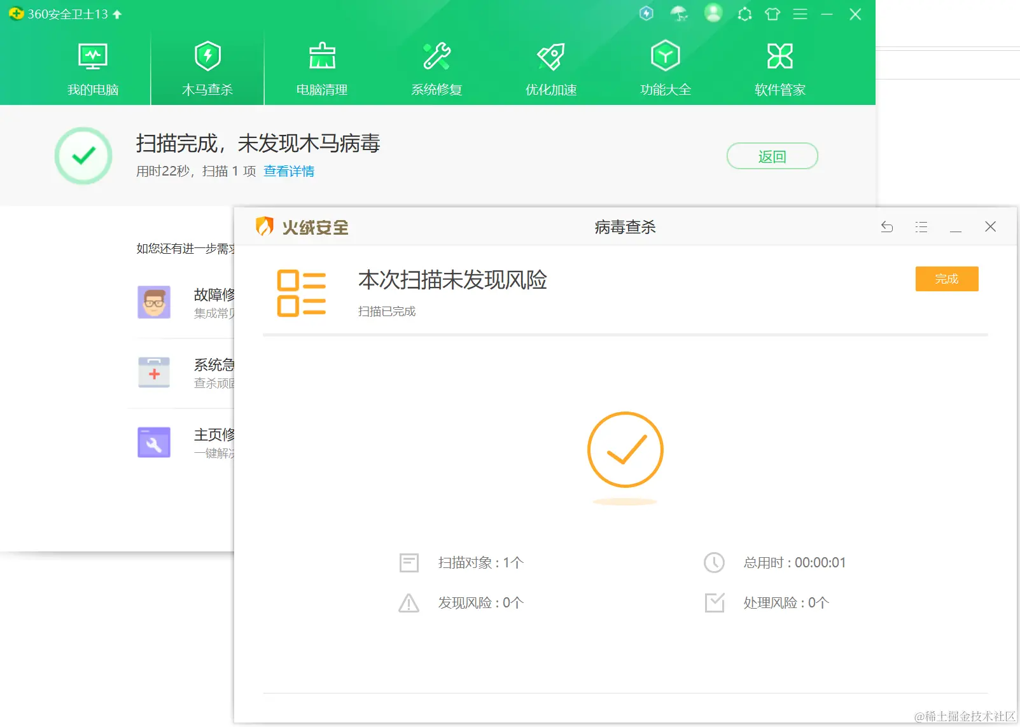Viewport: 1020px width, 727px height.
Task: Open skin (shirt) icon in 360 title bar
Action: (x=772, y=14)
